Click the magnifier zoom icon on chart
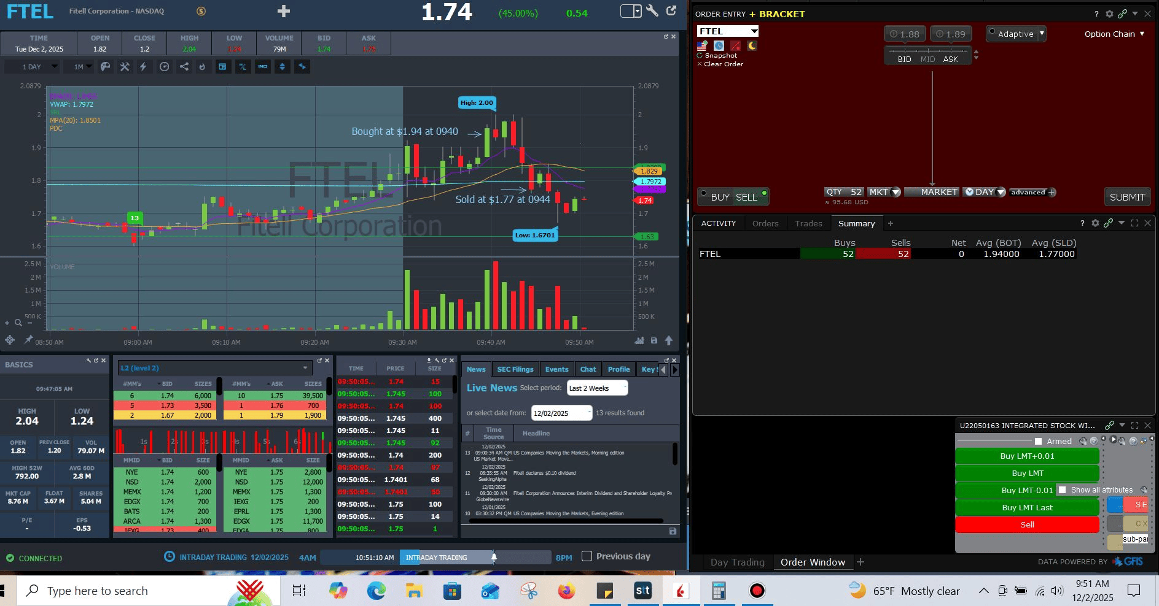Screen dimensions: 1159x606 (x=18, y=323)
